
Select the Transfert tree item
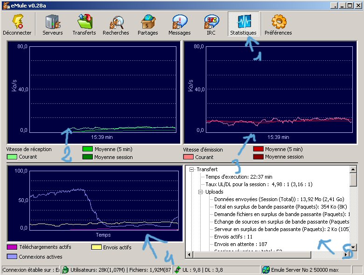tap(207, 169)
